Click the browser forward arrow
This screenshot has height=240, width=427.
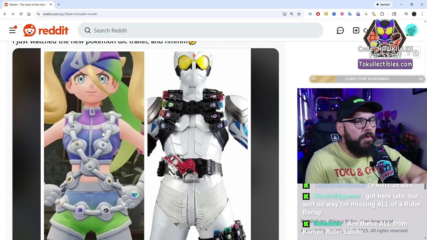tap(13, 14)
